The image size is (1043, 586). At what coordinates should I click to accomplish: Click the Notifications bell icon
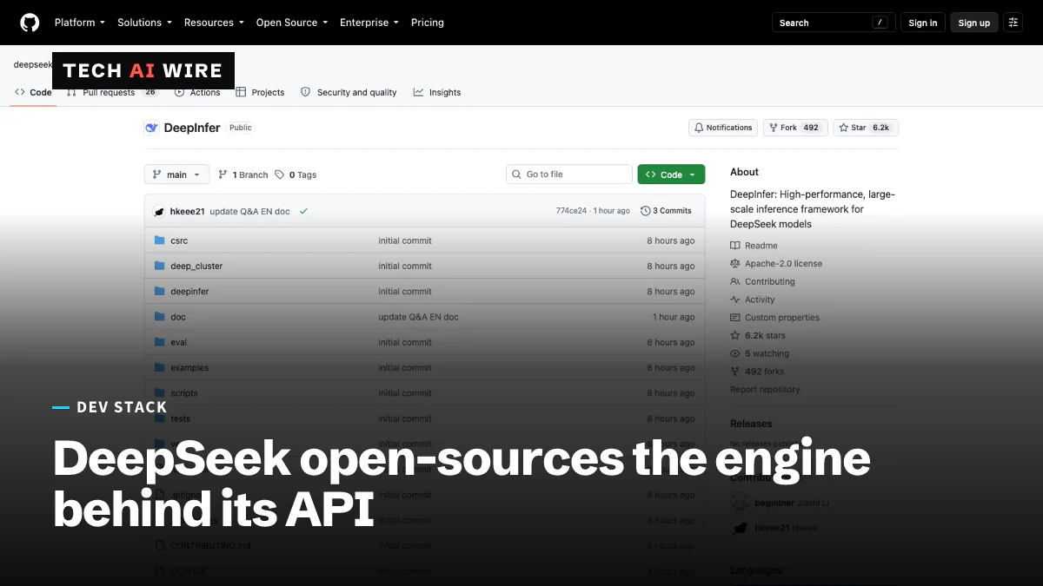pyautogui.click(x=698, y=128)
